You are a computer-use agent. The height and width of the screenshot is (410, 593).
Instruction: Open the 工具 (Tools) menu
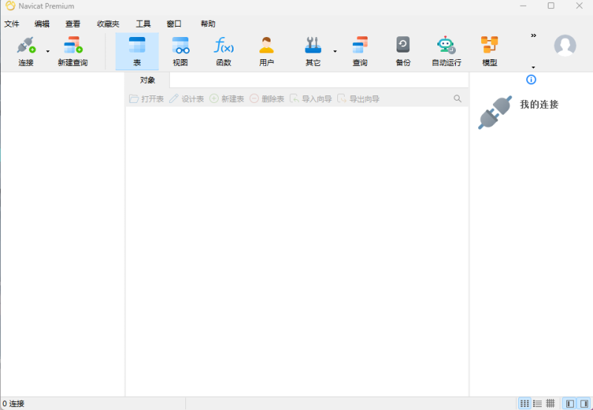[143, 24]
